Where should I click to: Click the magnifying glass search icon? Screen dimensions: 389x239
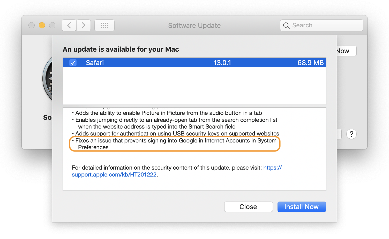point(286,26)
